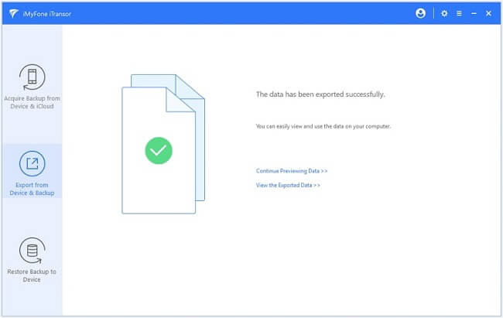Open View the Exported Data link
The image size is (503, 318).
(288, 185)
